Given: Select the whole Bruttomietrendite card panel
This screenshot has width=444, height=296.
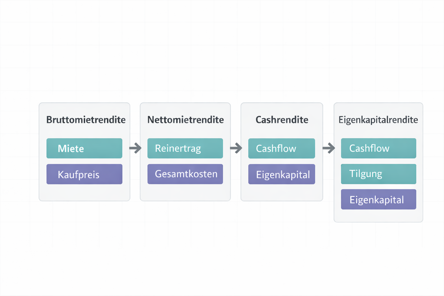Looking at the screenshot, I should point(84,192).
